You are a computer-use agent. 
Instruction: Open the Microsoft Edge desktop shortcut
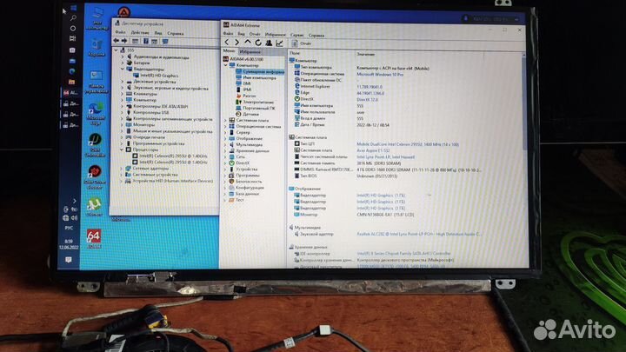point(96,114)
